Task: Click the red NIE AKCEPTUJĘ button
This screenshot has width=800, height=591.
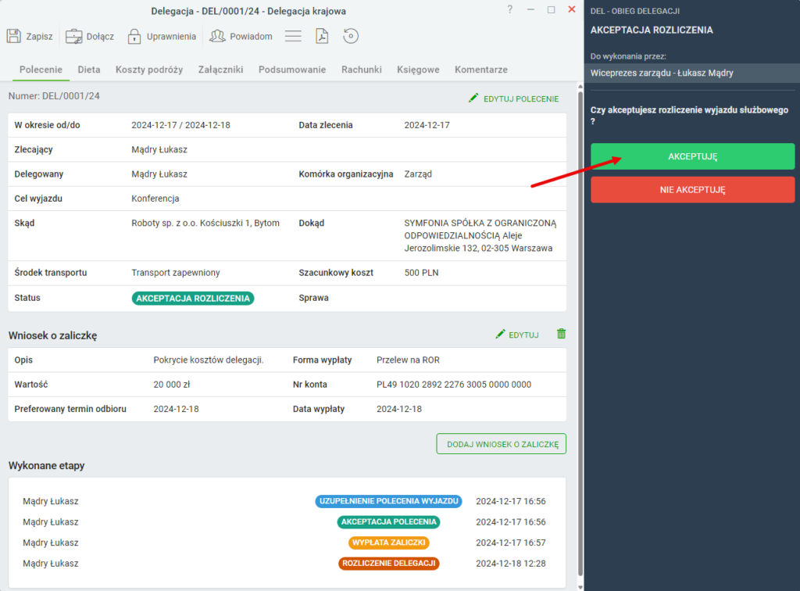Action: [x=692, y=189]
